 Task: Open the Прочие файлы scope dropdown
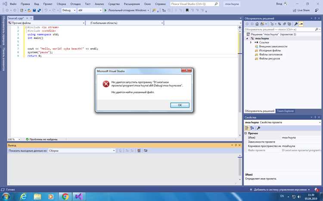[47, 23]
